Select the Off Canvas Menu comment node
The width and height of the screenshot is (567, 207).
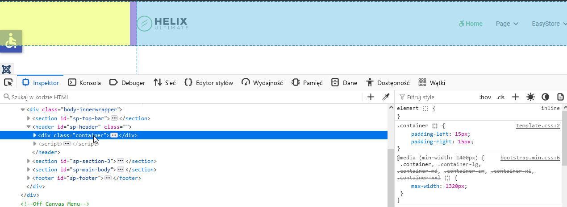point(55,203)
